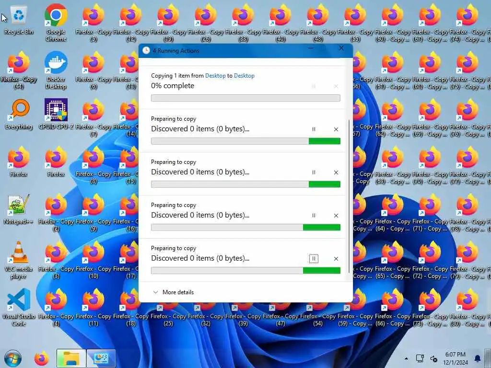491x368 pixels.
Task: Select the Firefox - Copy (55) icon
Action: tap(355, 23)
